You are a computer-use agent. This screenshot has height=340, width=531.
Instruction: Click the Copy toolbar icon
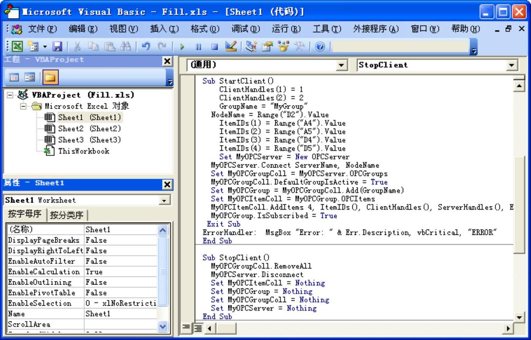(93, 47)
